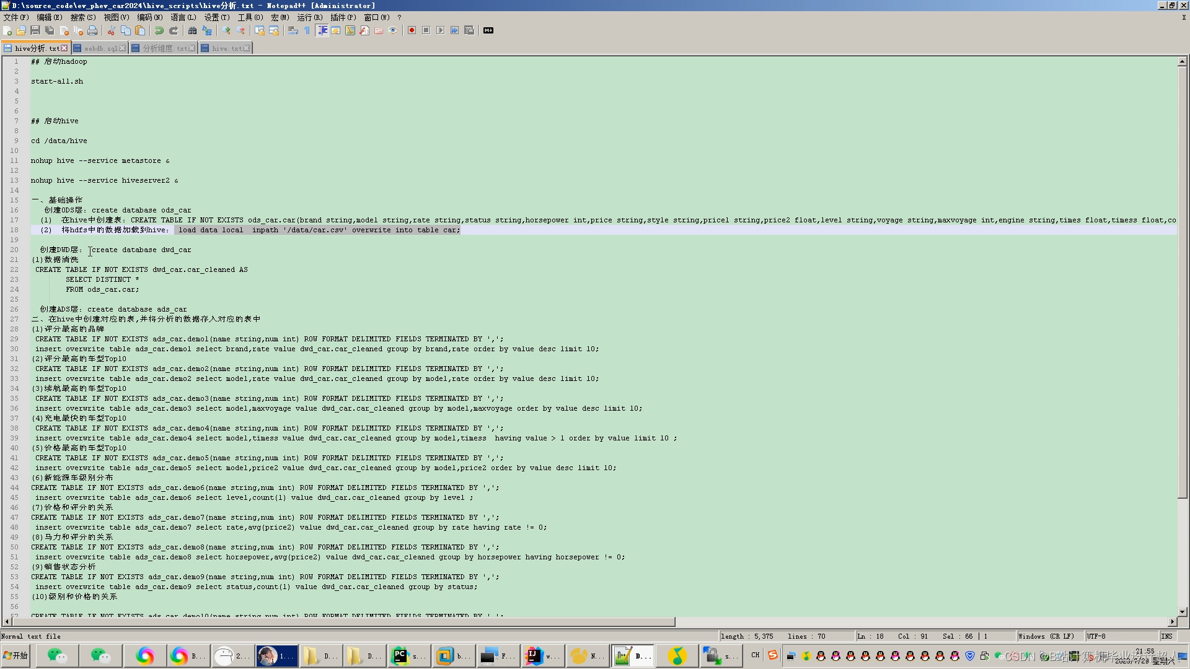Click the horizontal scrollbar thumb

click(344, 621)
